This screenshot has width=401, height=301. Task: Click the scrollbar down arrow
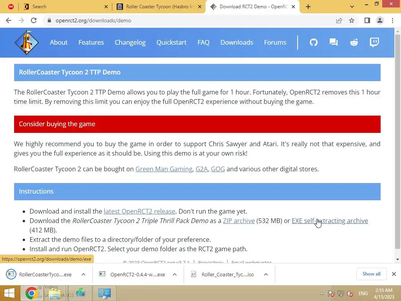click(397, 259)
